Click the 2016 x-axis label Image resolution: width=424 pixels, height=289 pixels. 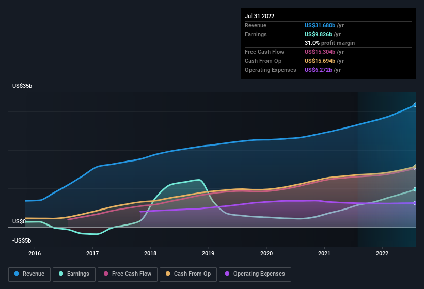(35, 253)
